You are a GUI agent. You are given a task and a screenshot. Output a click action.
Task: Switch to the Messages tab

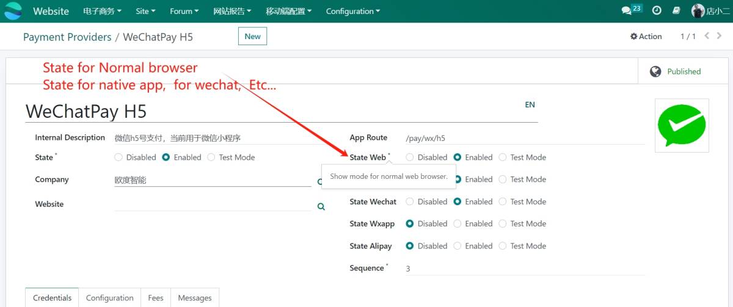195,298
